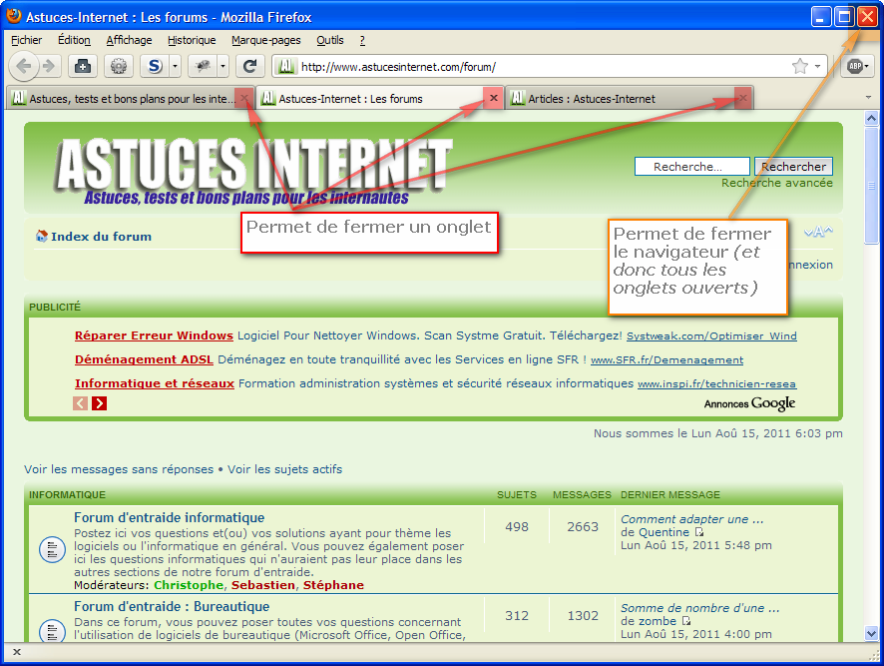Click the Recherche search input field
The width and height of the screenshot is (884, 666).
[x=691, y=167]
